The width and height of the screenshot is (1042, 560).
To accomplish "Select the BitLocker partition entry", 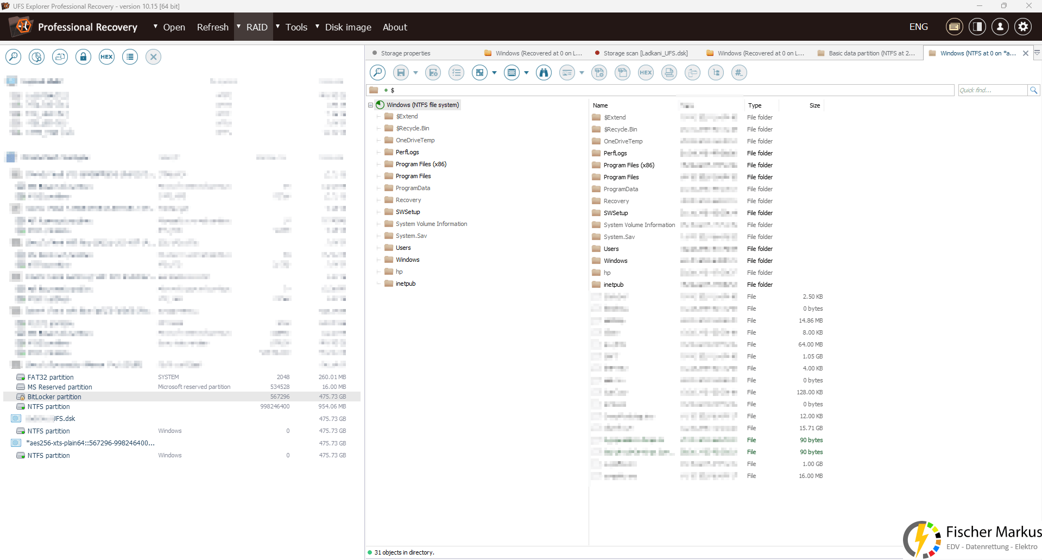I will (x=54, y=397).
